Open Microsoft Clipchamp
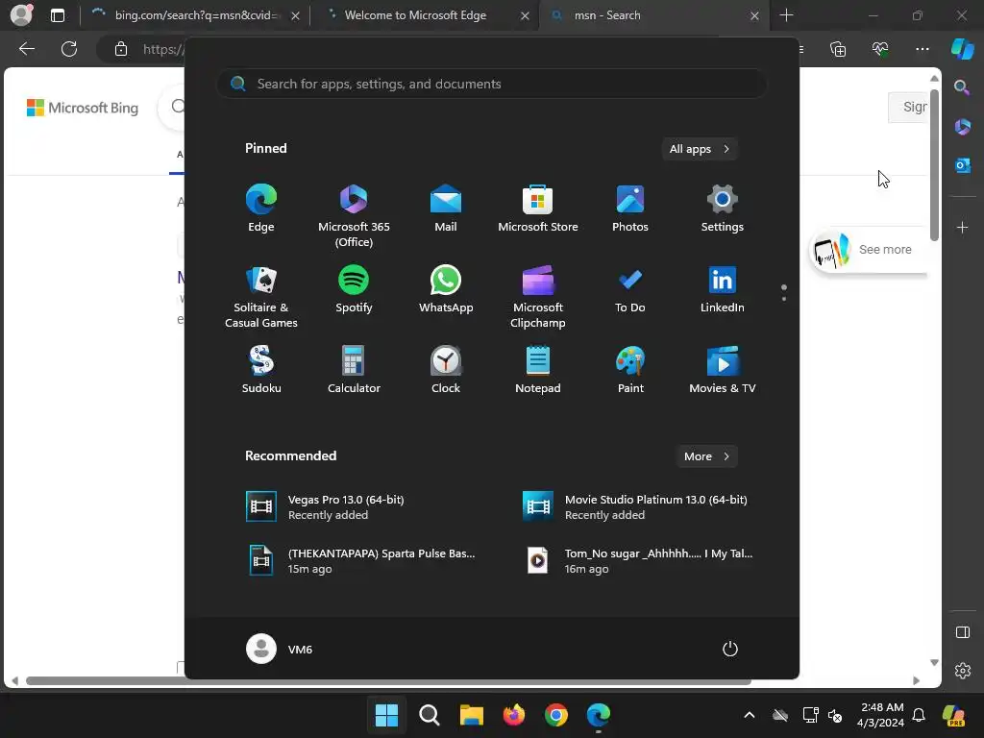984x738 pixels. pyautogui.click(x=538, y=297)
